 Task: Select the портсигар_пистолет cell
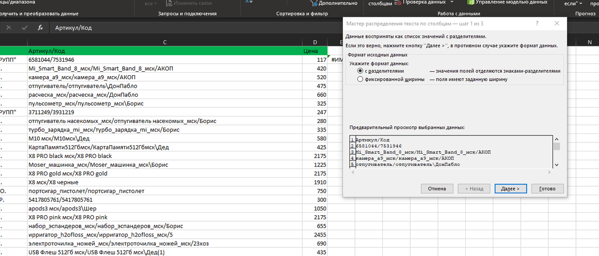coord(165,191)
